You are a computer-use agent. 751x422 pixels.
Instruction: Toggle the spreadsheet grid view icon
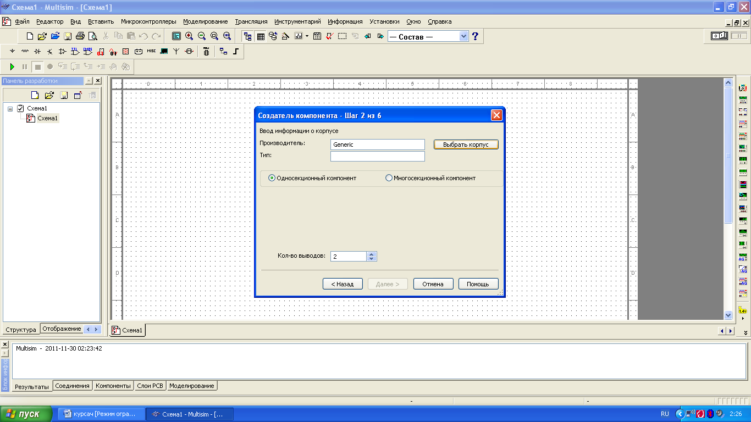point(261,36)
